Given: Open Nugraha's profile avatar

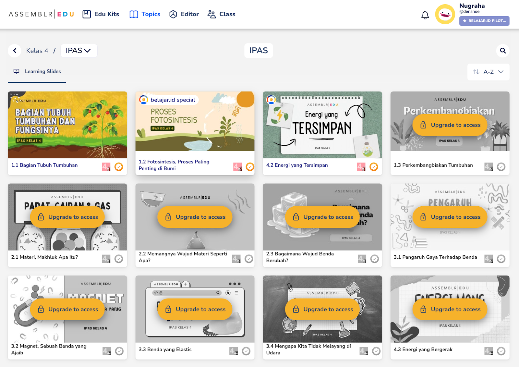Looking at the screenshot, I should pyautogui.click(x=445, y=14).
